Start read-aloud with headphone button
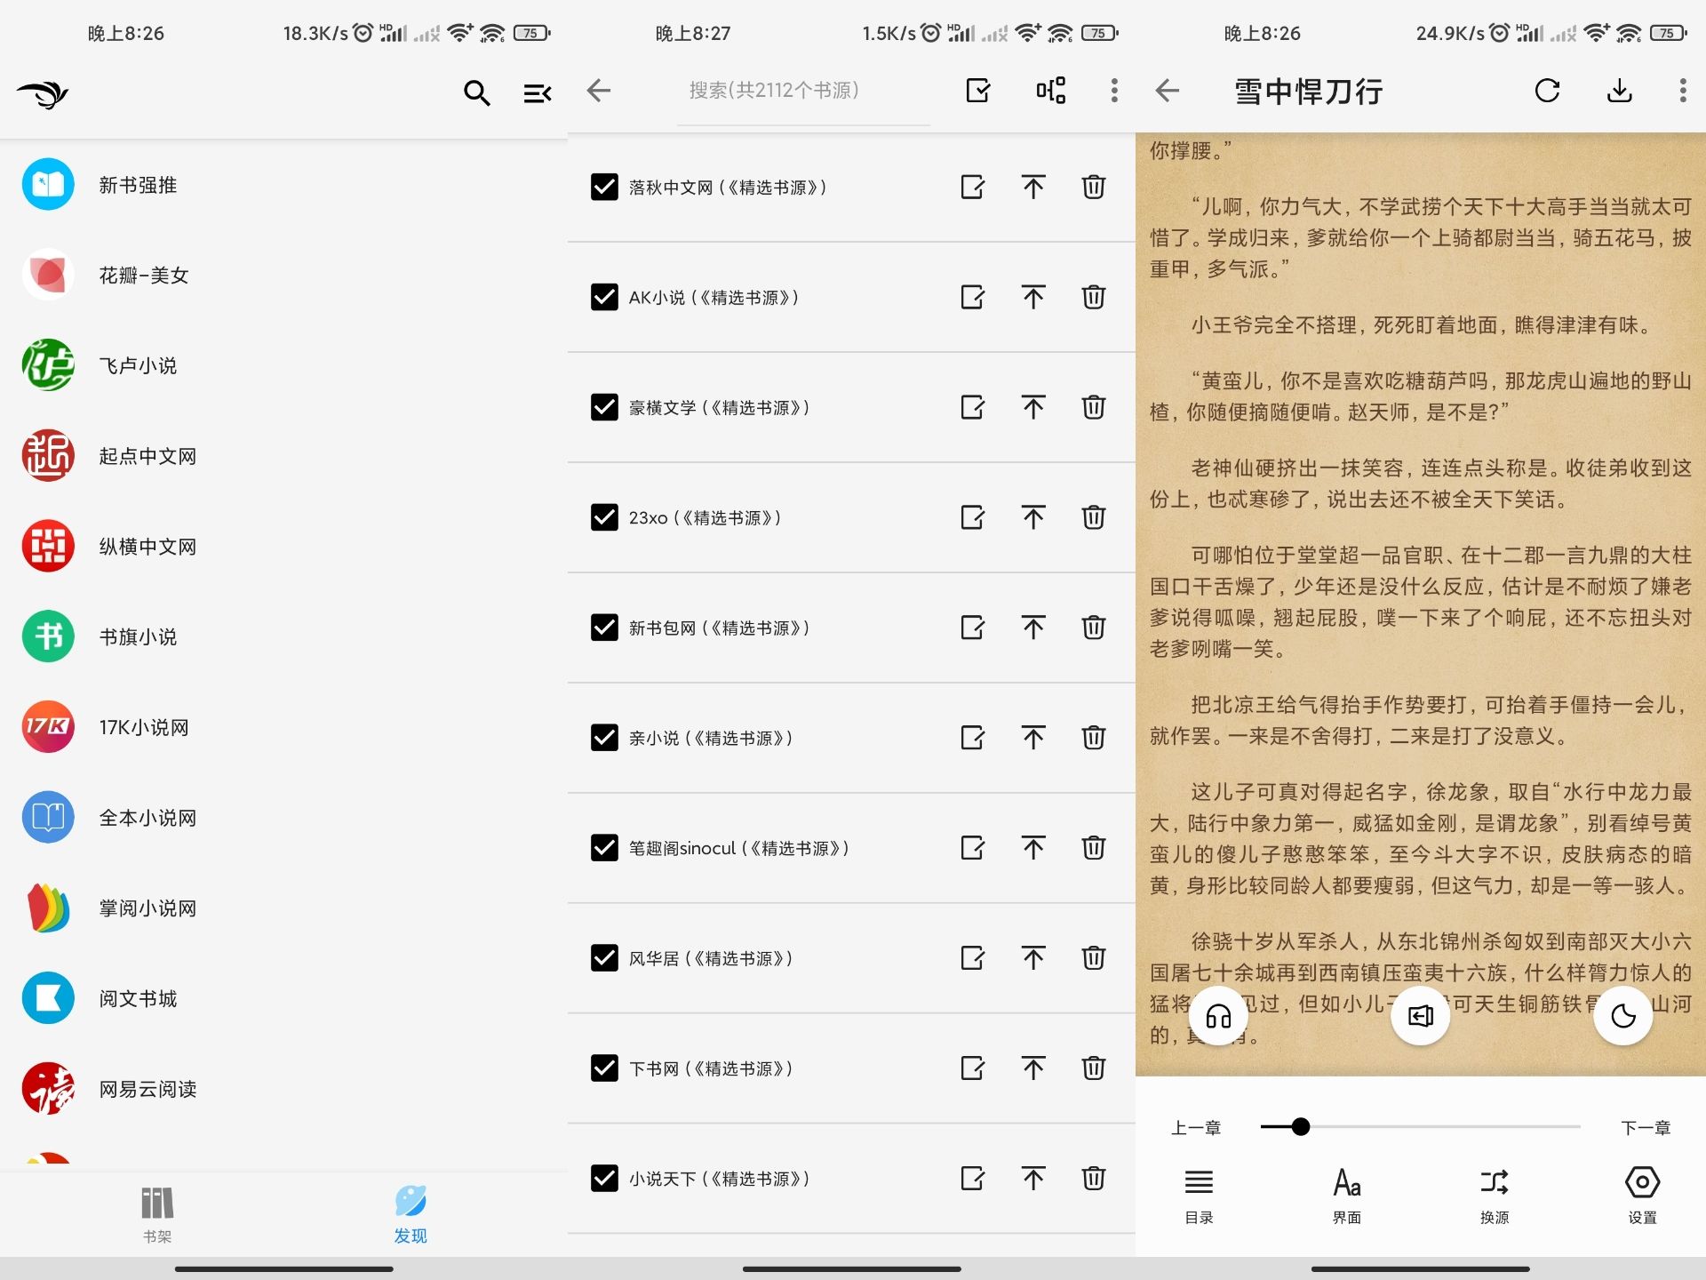 (1218, 1016)
